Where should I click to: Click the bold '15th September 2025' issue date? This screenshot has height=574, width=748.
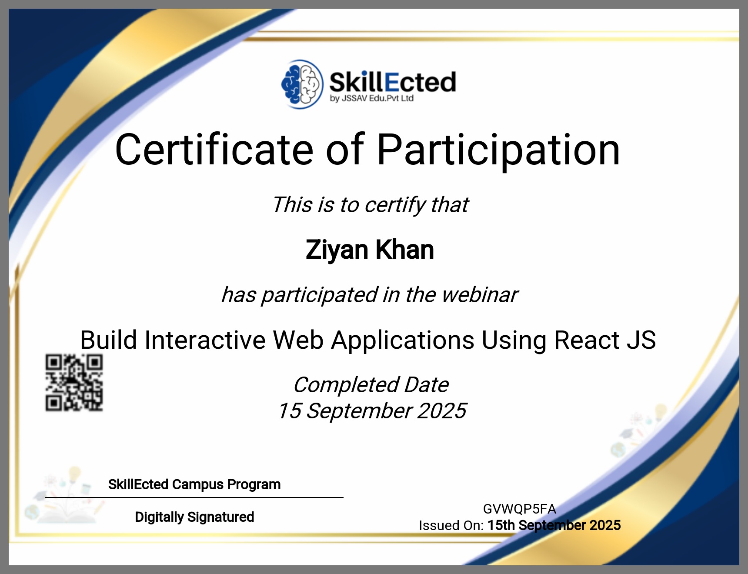point(554,525)
